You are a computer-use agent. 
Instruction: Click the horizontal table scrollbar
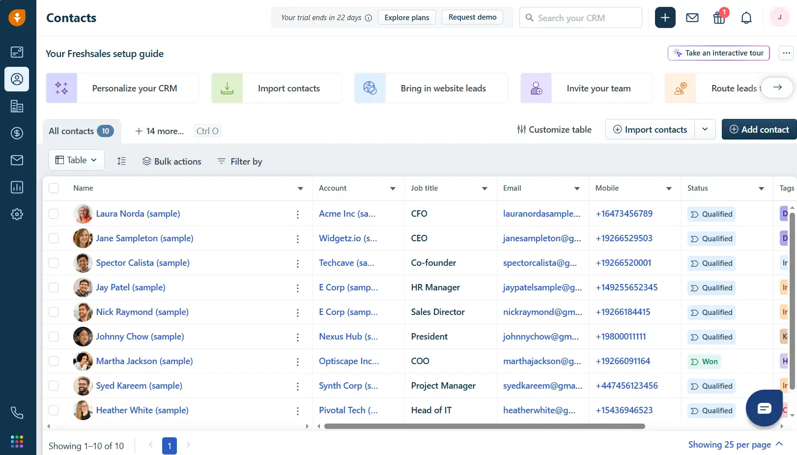point(484,426)
